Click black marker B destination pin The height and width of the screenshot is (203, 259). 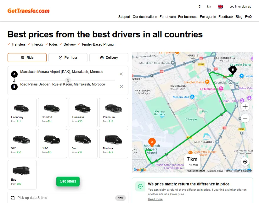(233, 70)
